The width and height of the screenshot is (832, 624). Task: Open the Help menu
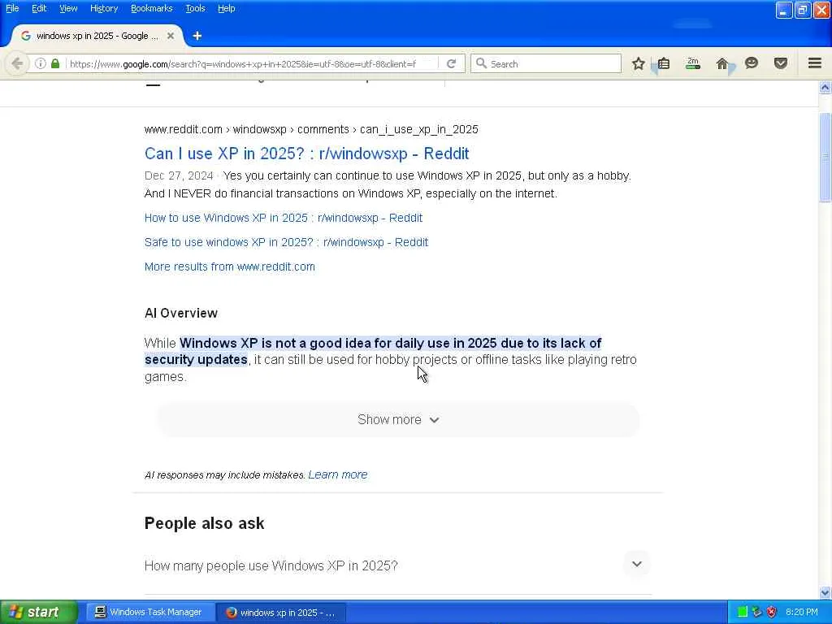(x=226, y=8)
